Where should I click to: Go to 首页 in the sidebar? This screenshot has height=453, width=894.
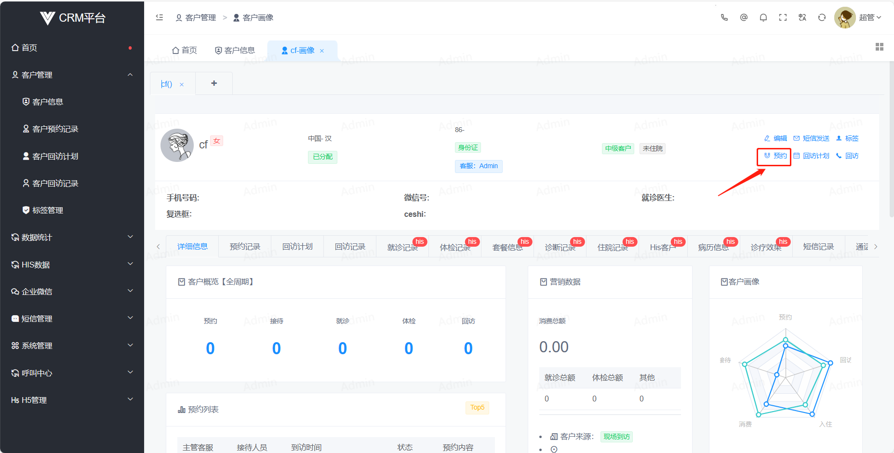pos(72,48)
